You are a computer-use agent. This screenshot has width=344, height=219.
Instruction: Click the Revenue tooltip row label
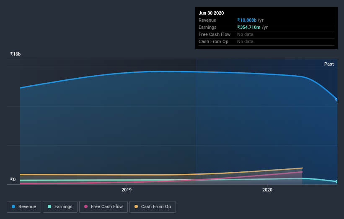pyautogui.click(x=207, y=20)
